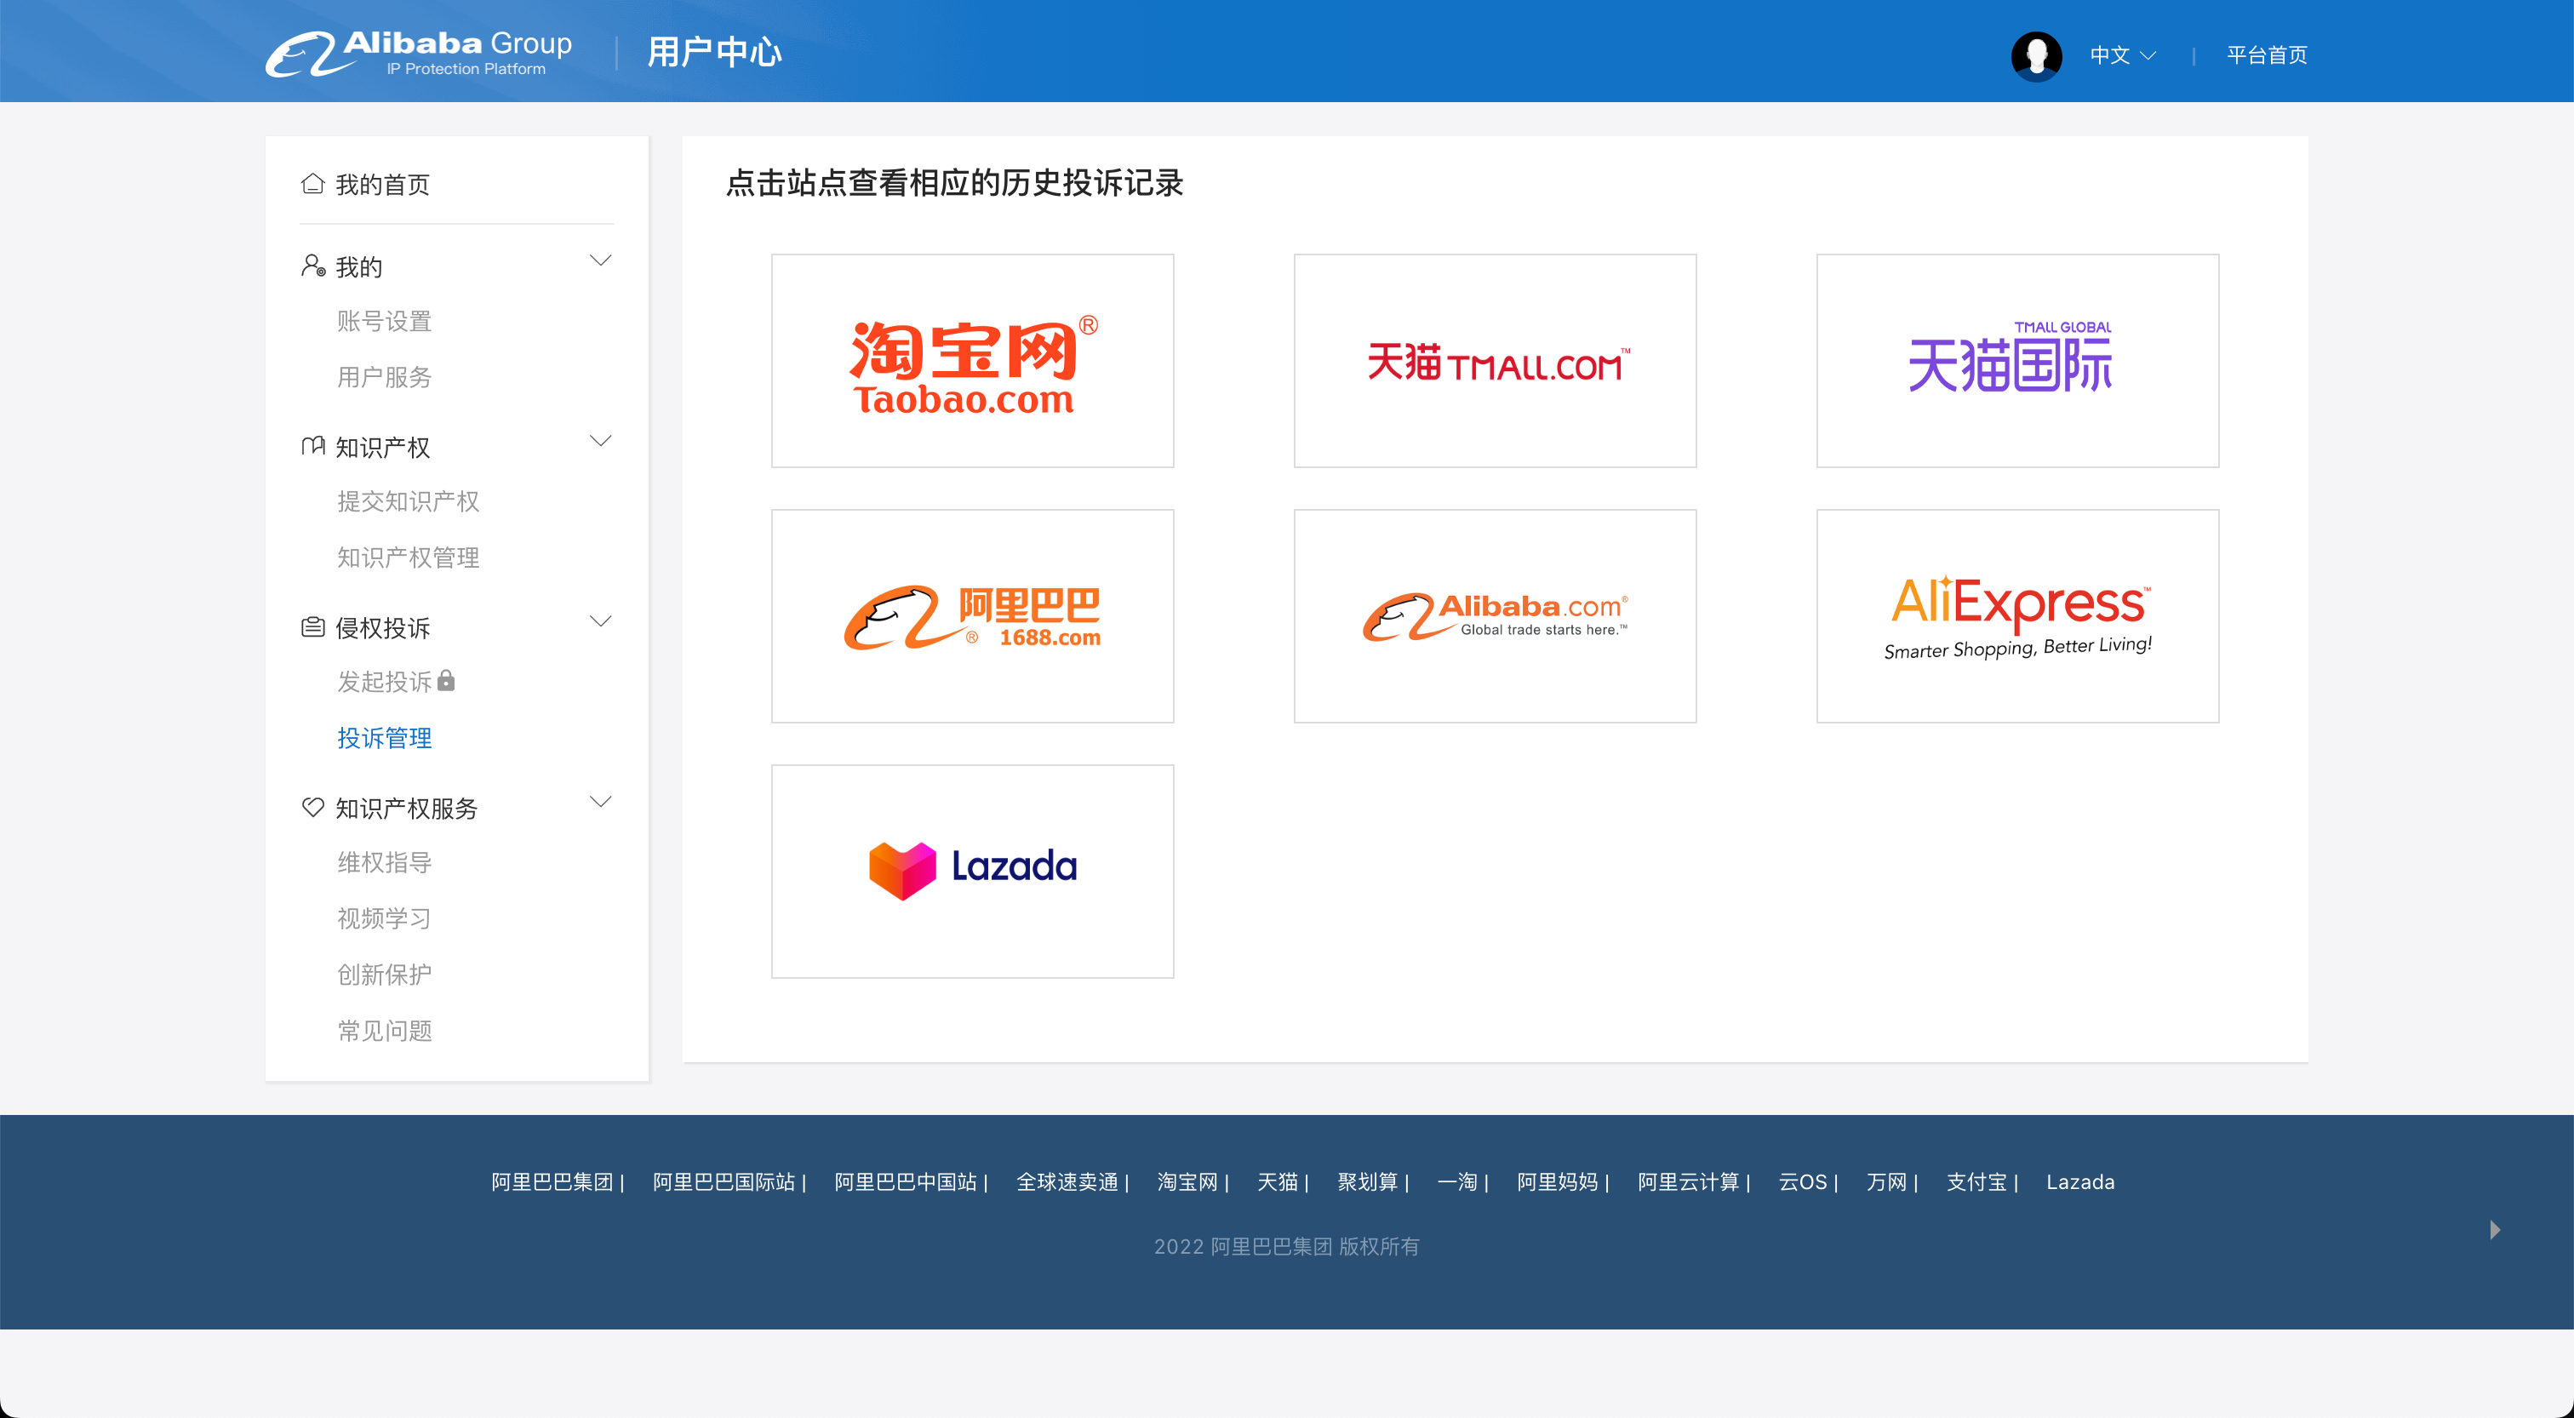This screenshot has width=2574, height=1418.
Task: Collapse the 我的 section chevron
Action: click(x=601, y=260)
